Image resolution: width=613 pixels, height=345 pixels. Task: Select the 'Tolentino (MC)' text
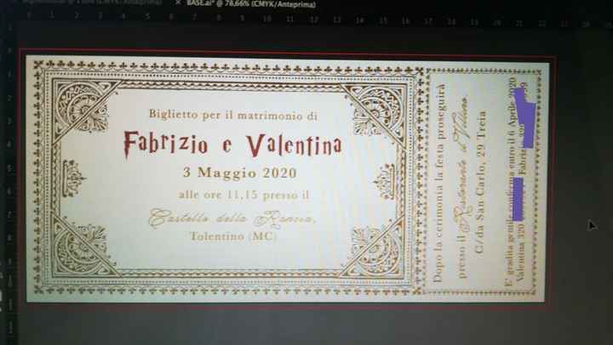click(233, 236)
